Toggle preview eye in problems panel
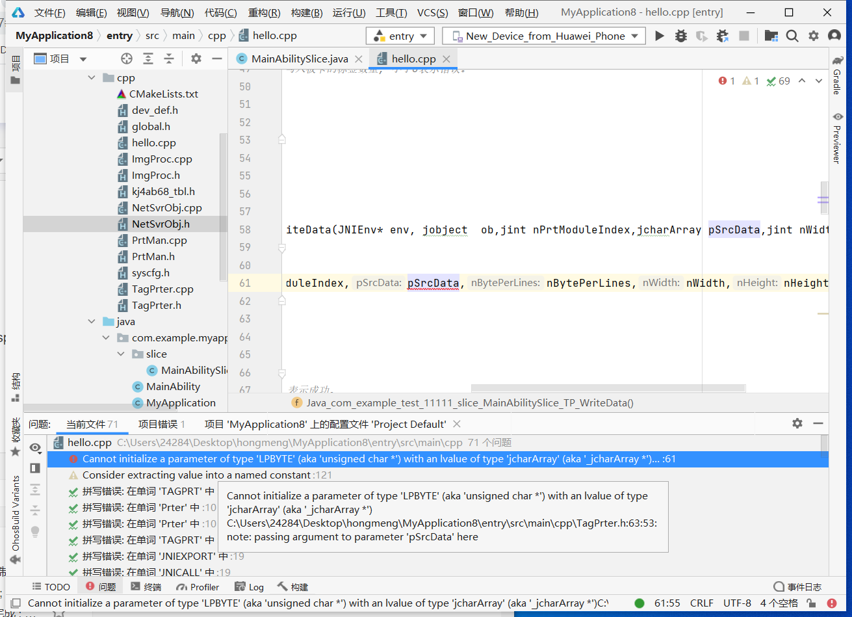 point(35,448)
